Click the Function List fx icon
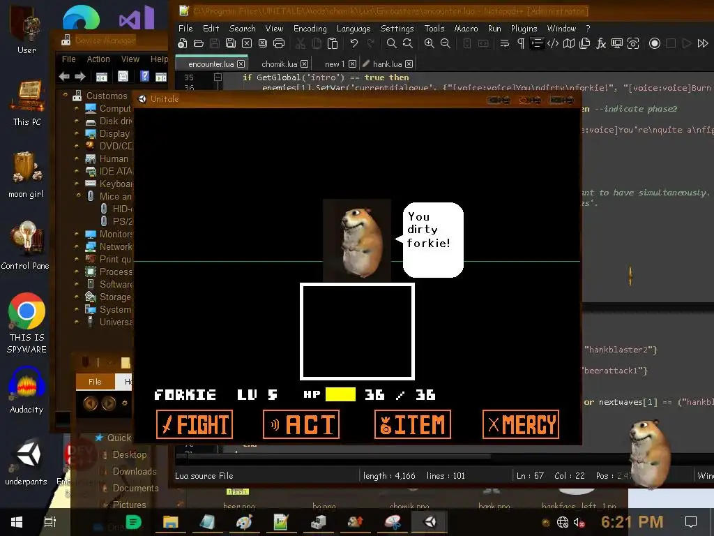Viewport: 714px width, 536px height. tap(601, 43)
